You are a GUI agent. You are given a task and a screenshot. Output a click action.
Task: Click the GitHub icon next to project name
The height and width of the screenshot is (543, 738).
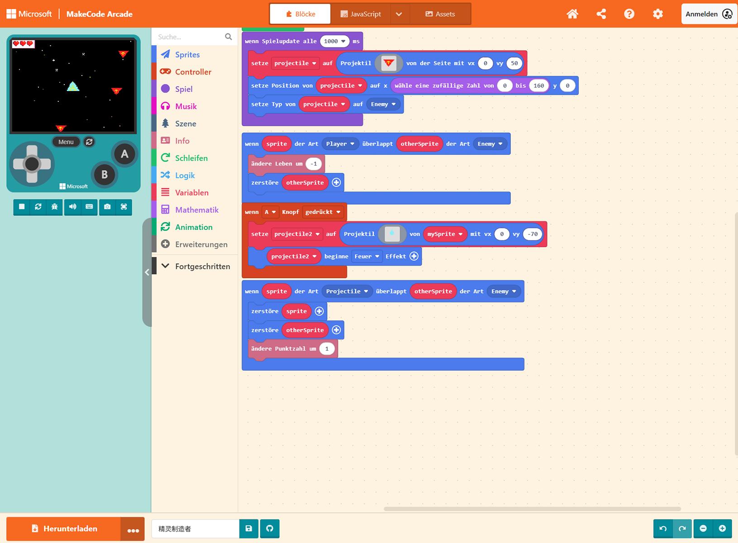[x=270, y=529]
